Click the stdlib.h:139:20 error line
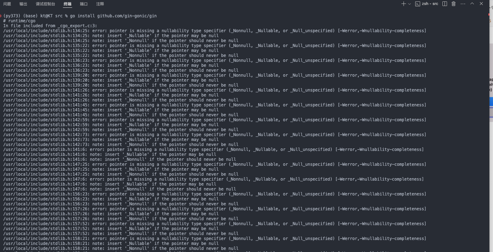Screen dimensions: 493x252 (215, 75)
